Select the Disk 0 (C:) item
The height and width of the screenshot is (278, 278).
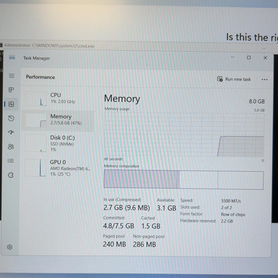[x=58, y=143]
